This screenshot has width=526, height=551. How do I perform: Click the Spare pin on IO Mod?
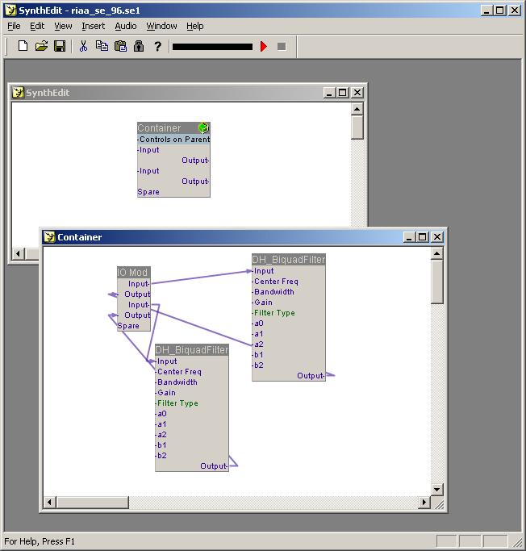tap(128, 326)
